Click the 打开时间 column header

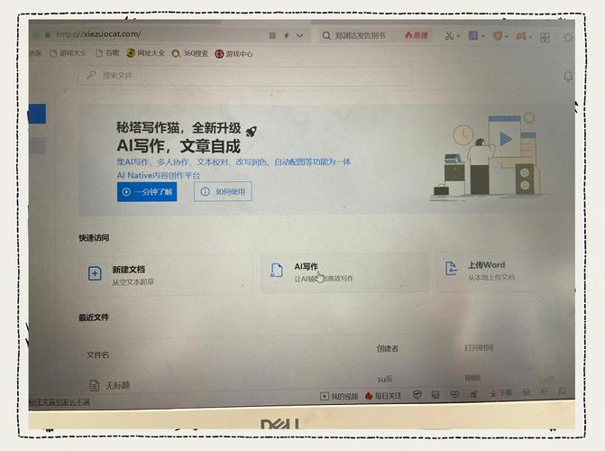point(479,348)
